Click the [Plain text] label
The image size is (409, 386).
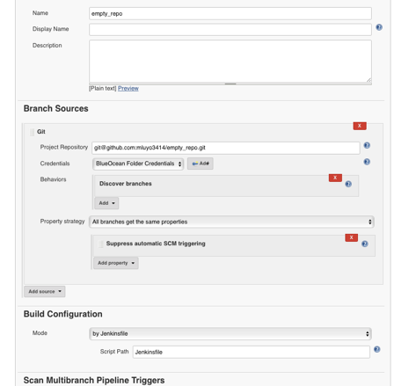click(103, 88)
